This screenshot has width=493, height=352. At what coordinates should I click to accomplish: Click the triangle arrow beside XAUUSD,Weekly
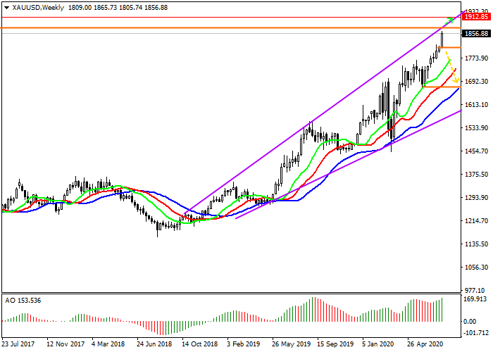click(5, 7)
